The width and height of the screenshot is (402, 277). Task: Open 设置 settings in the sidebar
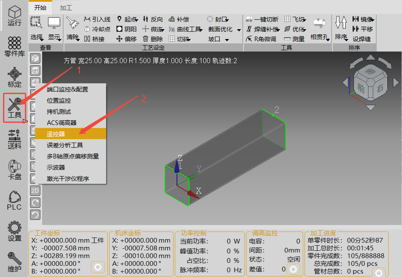14,231
